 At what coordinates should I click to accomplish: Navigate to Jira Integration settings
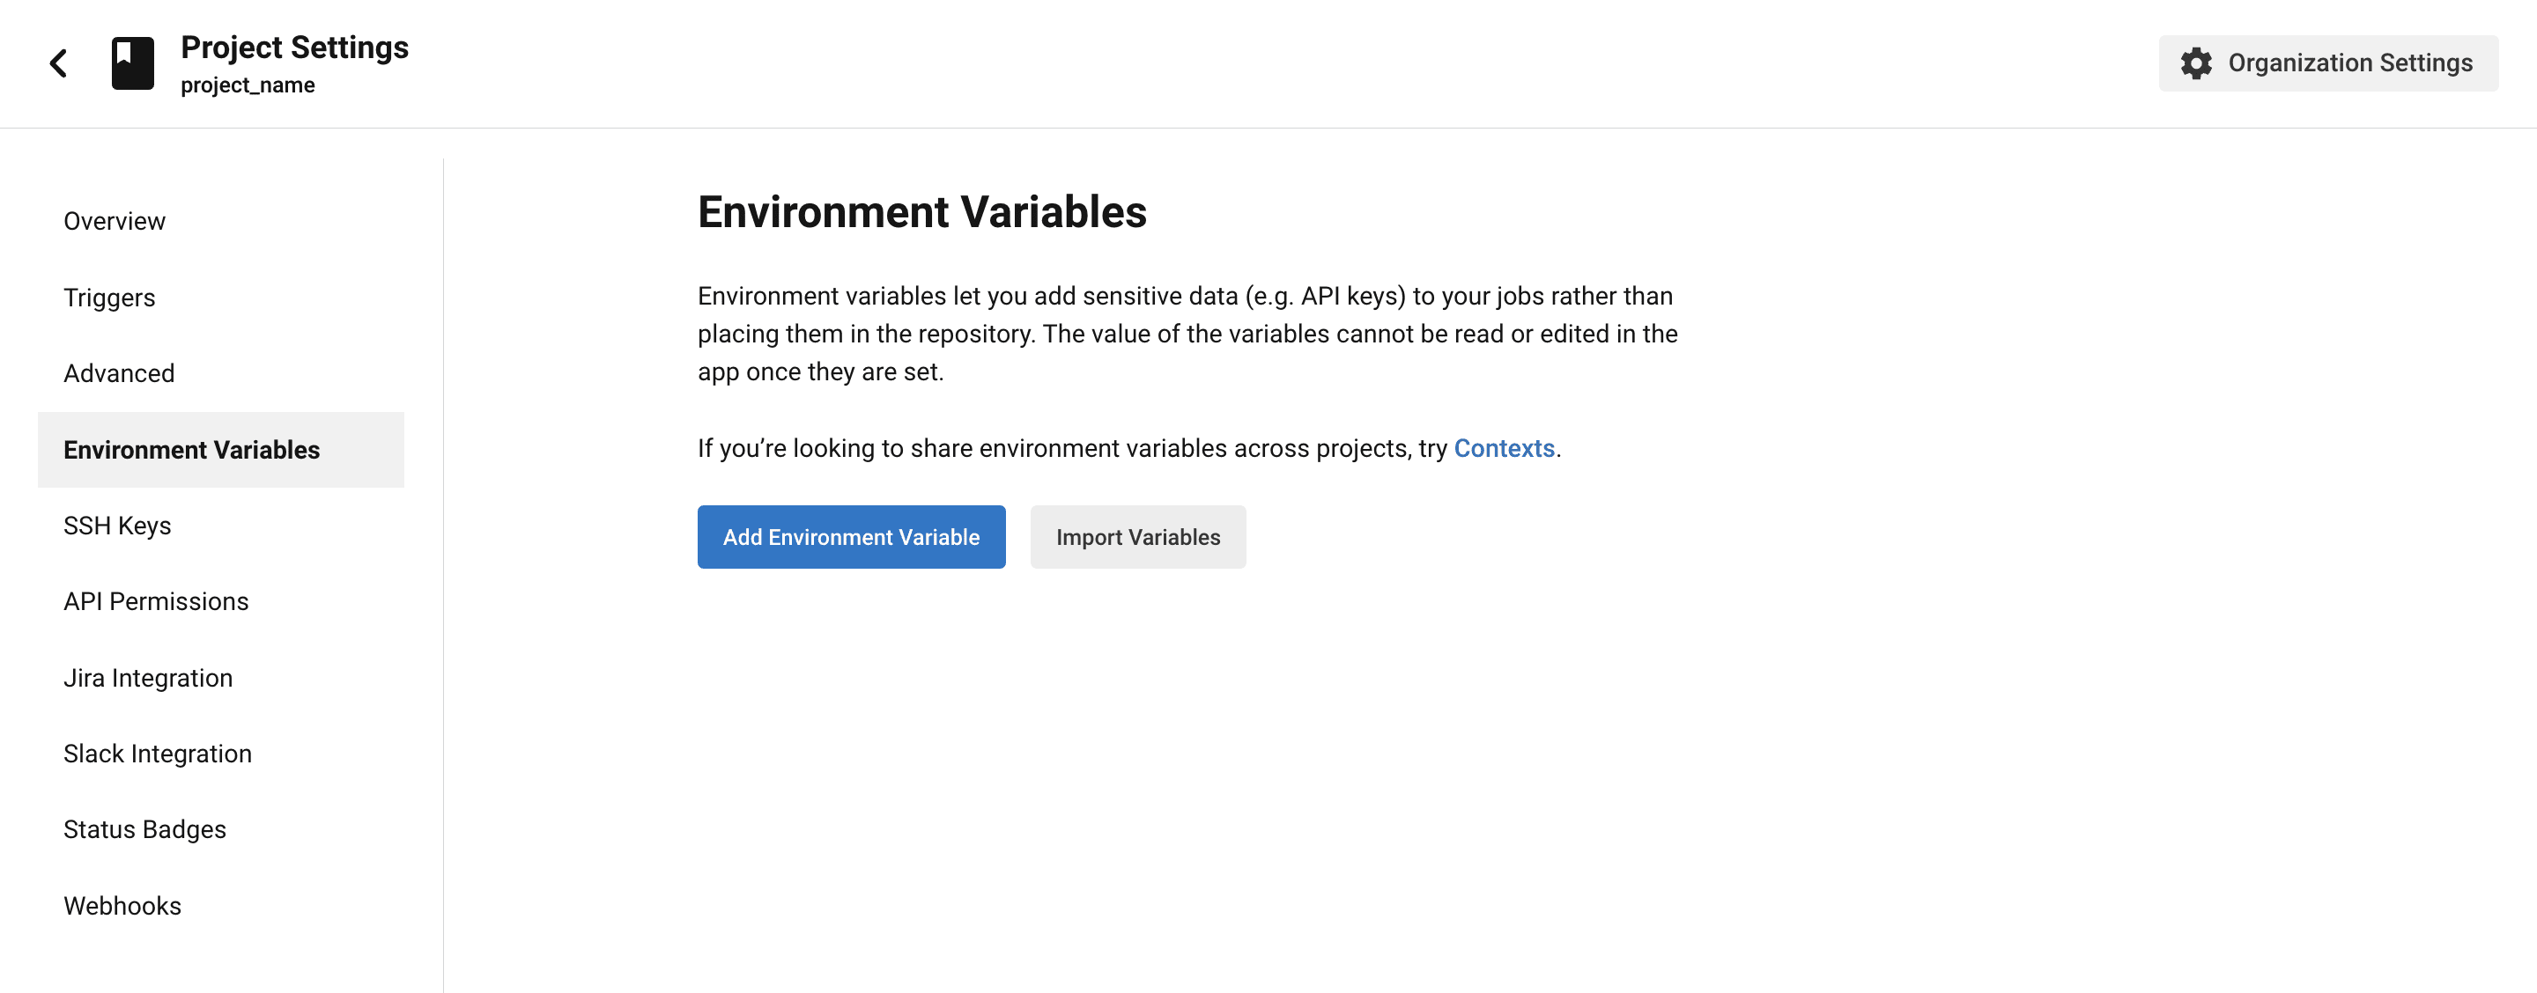pyautogui.click(x=147, y=676)
